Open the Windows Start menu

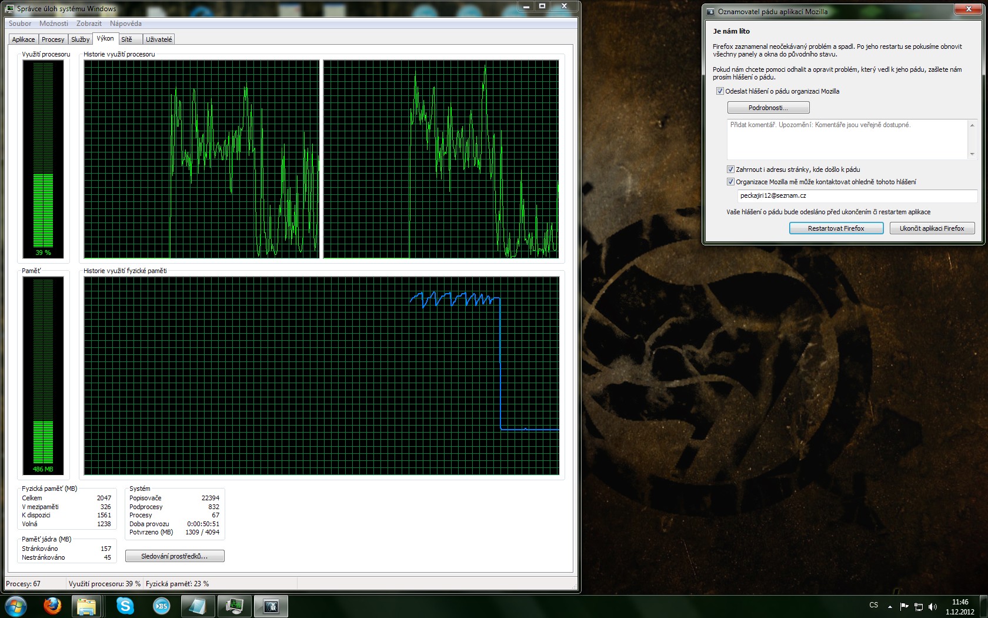16,606
